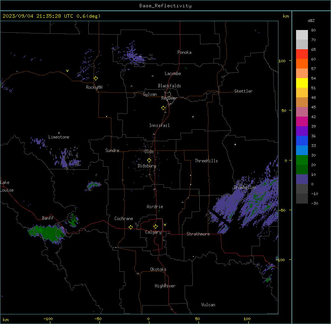This screenshot has height=324, width=331.
Task: Click the Stettler label
Action: [x=243, y=91]
